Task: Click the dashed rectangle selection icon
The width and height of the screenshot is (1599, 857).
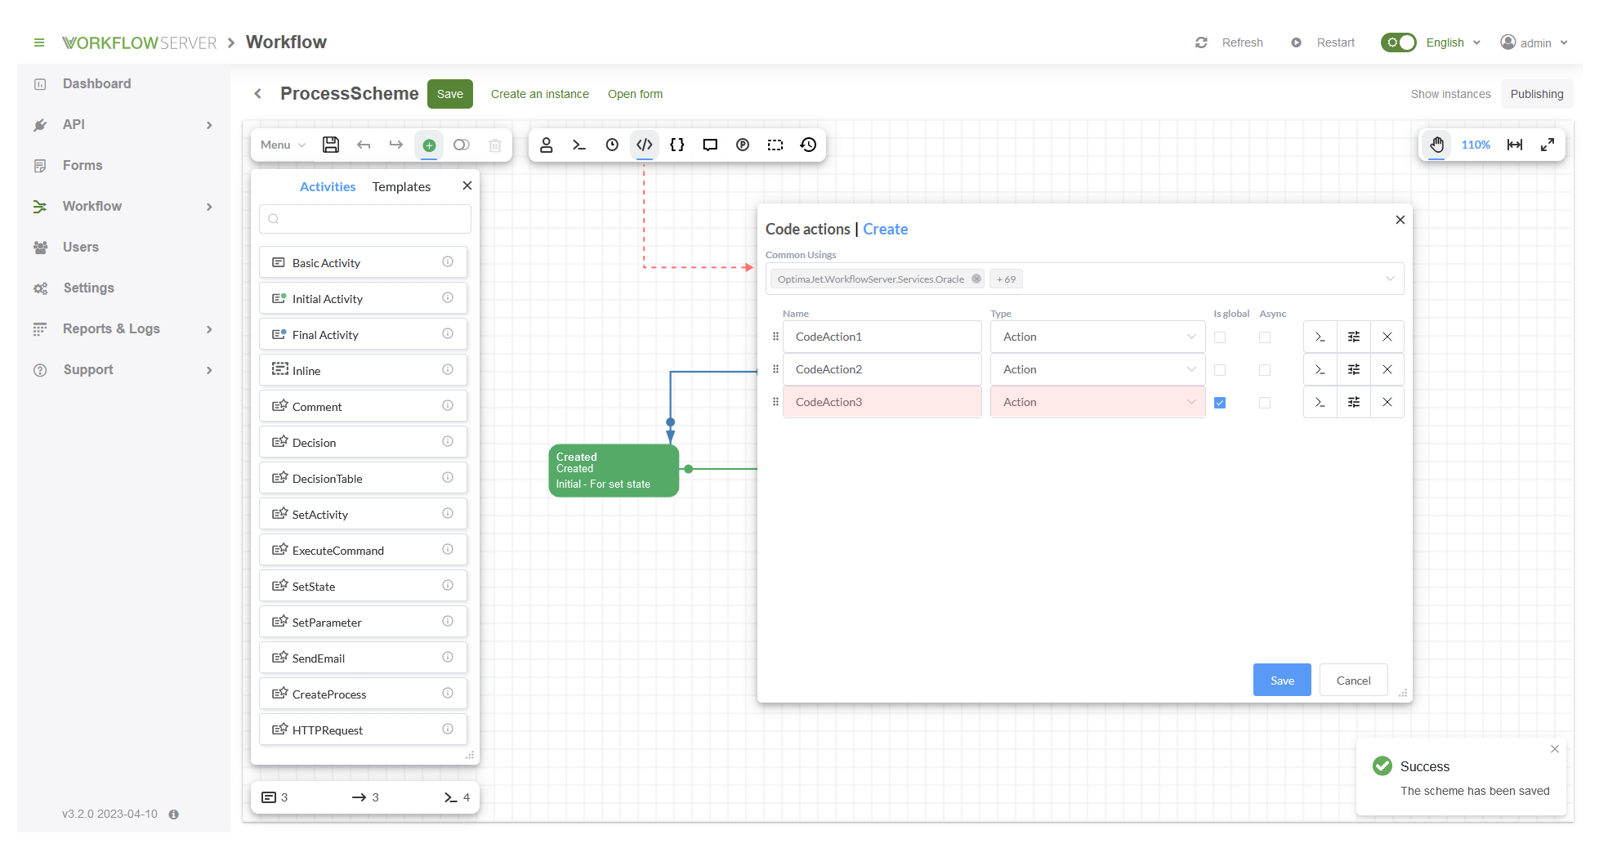Action: [775, 145]
